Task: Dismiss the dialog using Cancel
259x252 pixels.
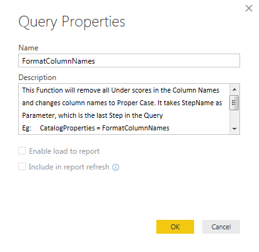Action: (x=221, y=227)
